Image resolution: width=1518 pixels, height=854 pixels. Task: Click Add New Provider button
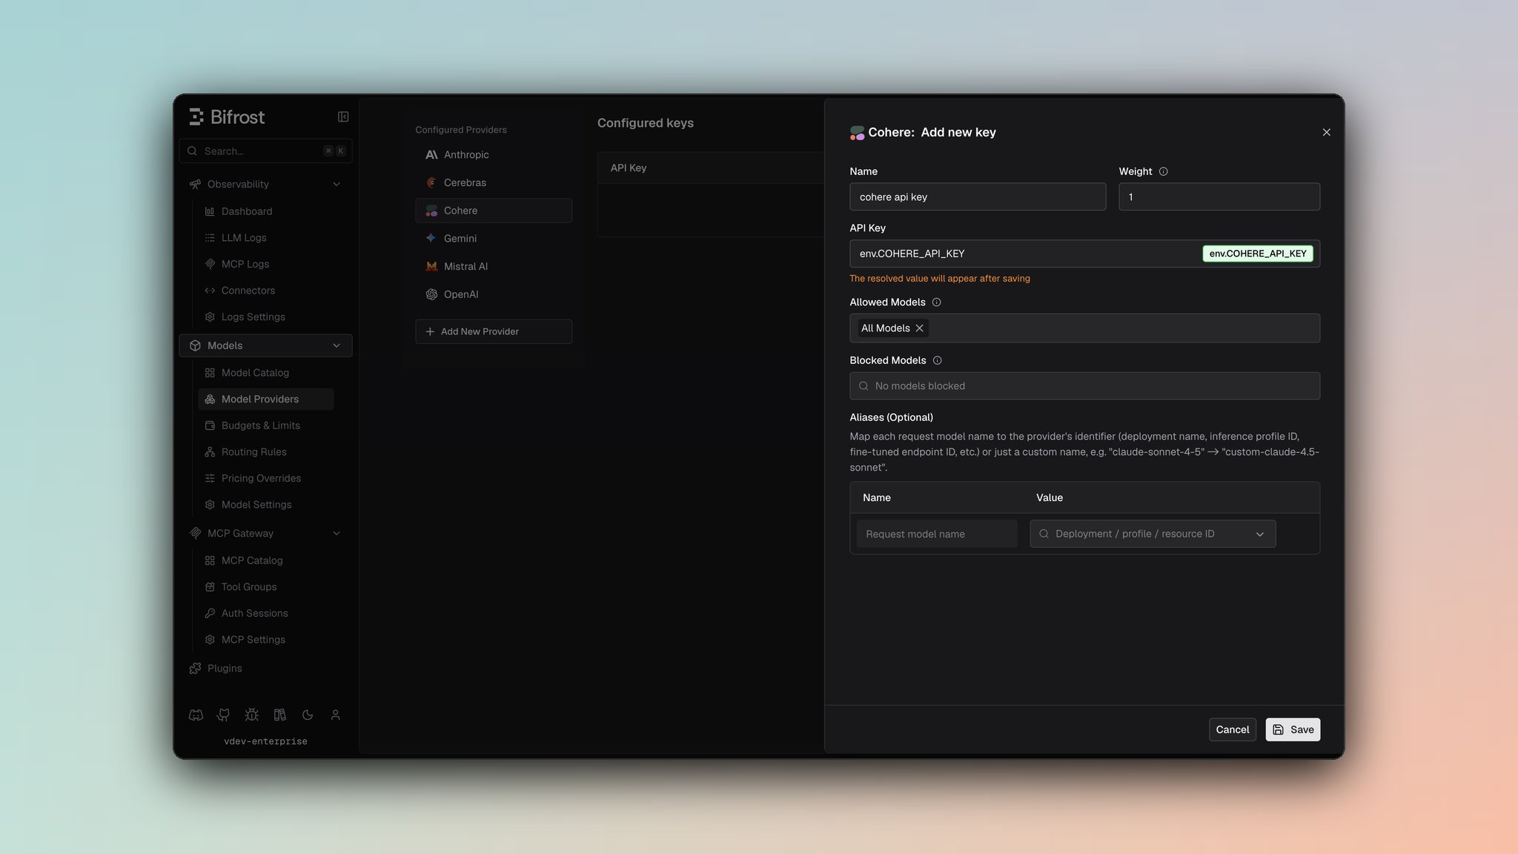(x=494, y=331)
